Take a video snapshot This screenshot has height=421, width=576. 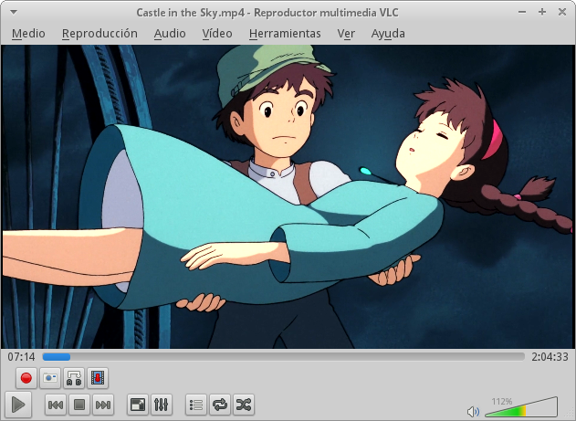(50, 378)
